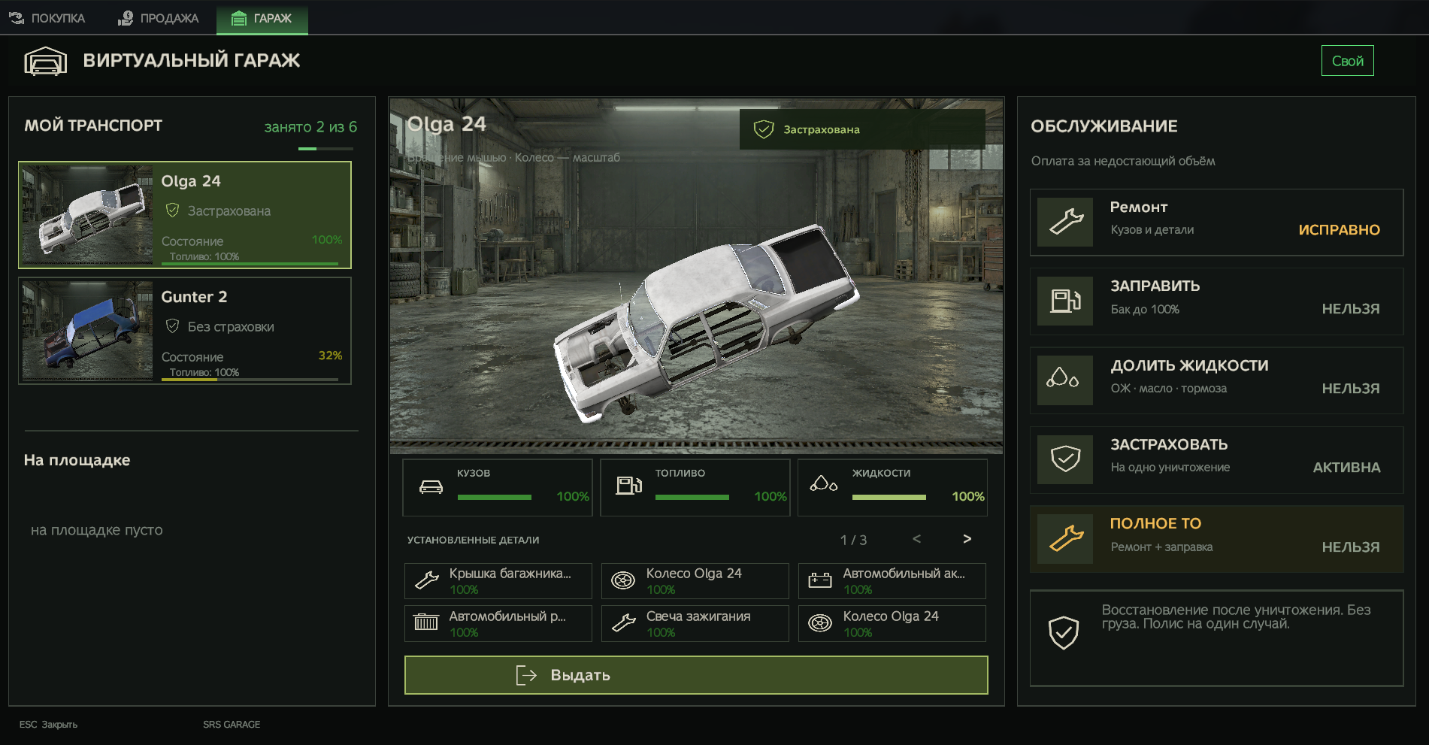Click the ЖИДКОСТИ droplets icon
This screenshot has height=745, width=1429.
click(824, 484)
